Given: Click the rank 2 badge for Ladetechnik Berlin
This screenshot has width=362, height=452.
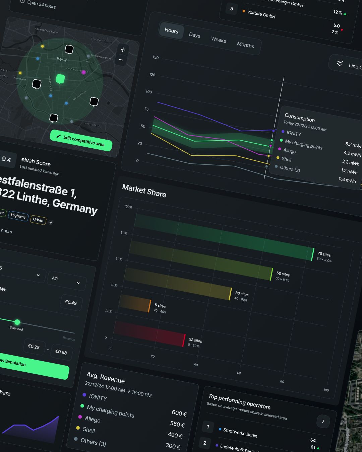Looking at the screenshot, I should pyautogui.click(x=205, y=443).
